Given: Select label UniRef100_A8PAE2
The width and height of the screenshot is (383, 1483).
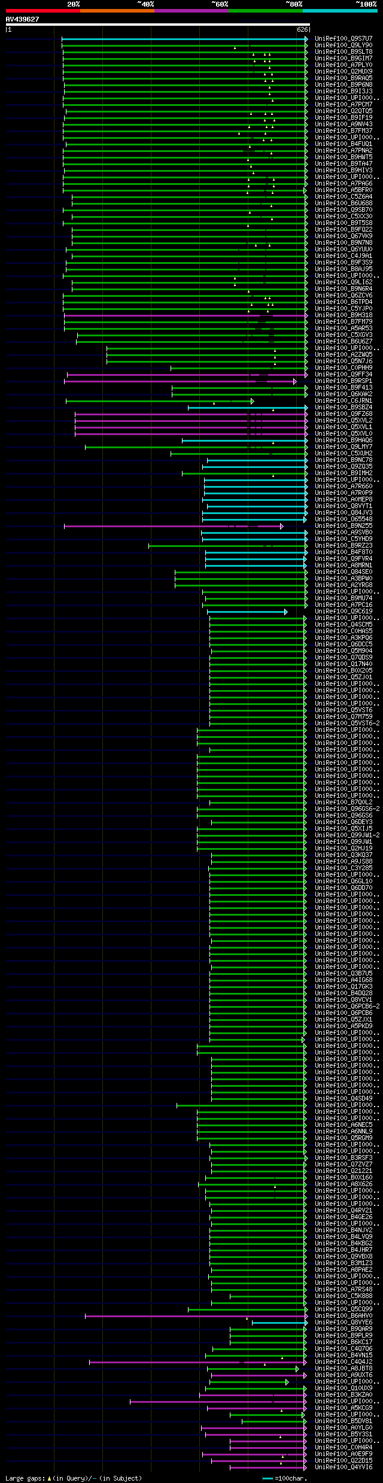Looking at the screenshot, I should coord(344,1270).
